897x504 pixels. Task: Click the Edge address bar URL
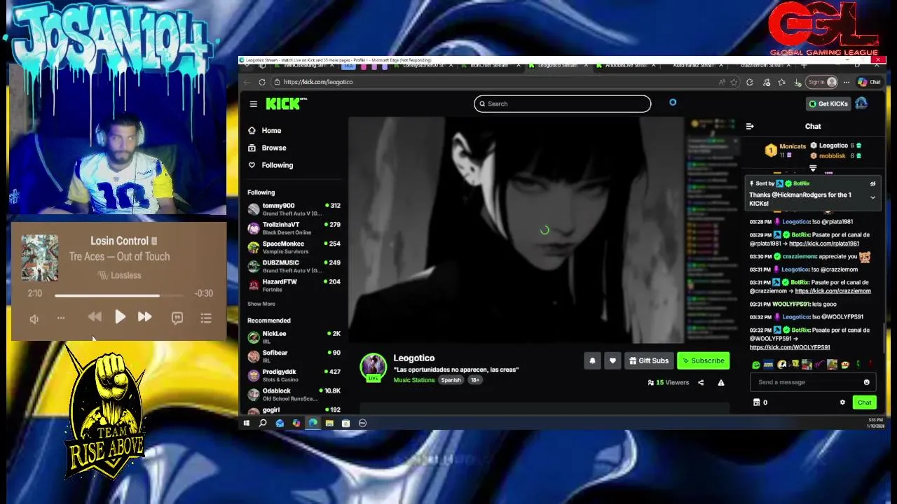(x=318, y=82)
